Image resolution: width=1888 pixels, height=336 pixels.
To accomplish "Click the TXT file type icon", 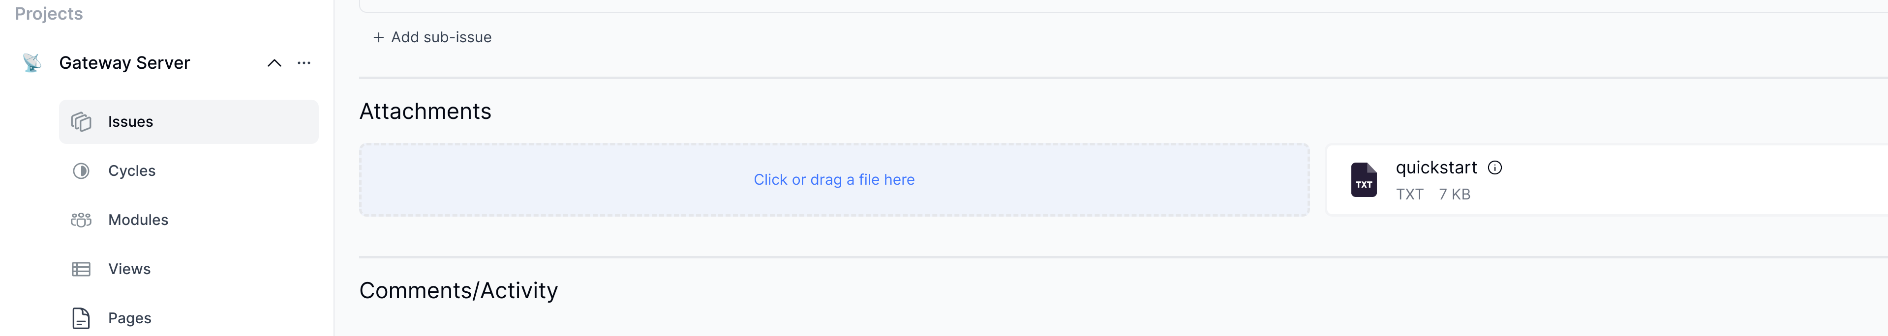I will 1365,181.
